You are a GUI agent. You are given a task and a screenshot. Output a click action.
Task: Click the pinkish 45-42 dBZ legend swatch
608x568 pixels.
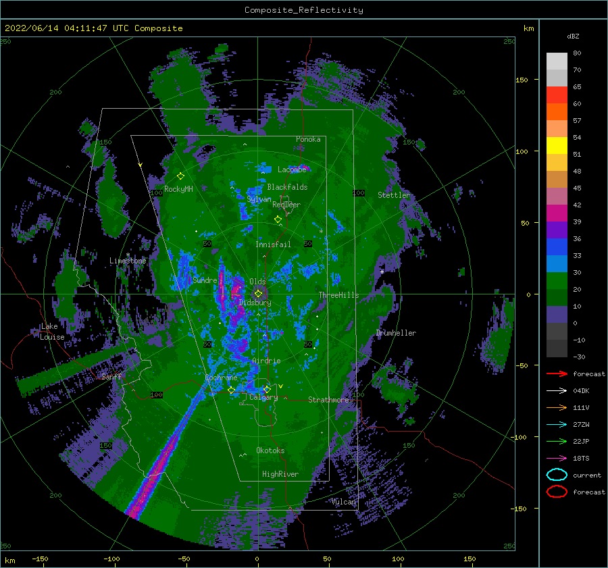(x=557, y=197)
